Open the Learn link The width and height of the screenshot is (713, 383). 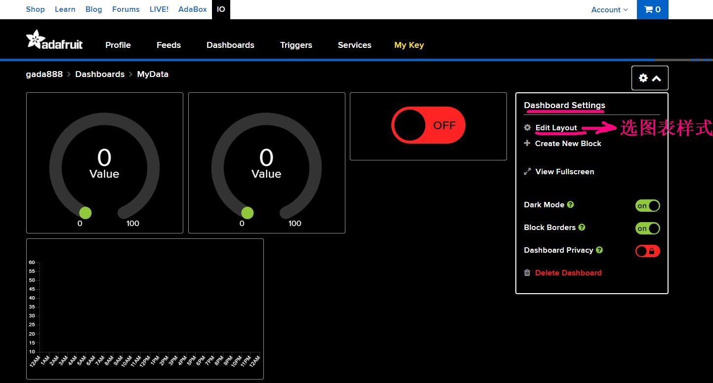[65, 9]
